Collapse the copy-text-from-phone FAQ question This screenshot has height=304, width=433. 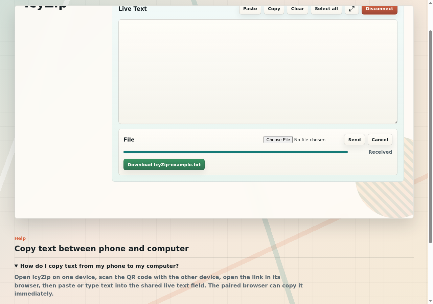pyautogui.click(x=97, y=266)
